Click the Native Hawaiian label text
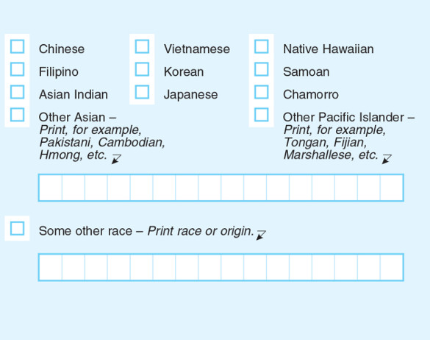Viewport: 430px width, 340px height. click(329, 49)
